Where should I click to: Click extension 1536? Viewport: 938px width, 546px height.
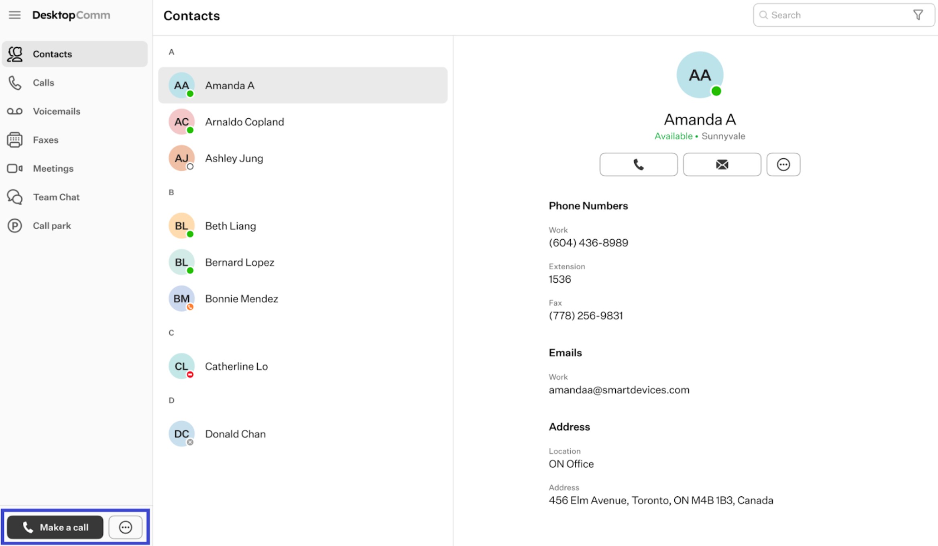(x=560, y=279)
